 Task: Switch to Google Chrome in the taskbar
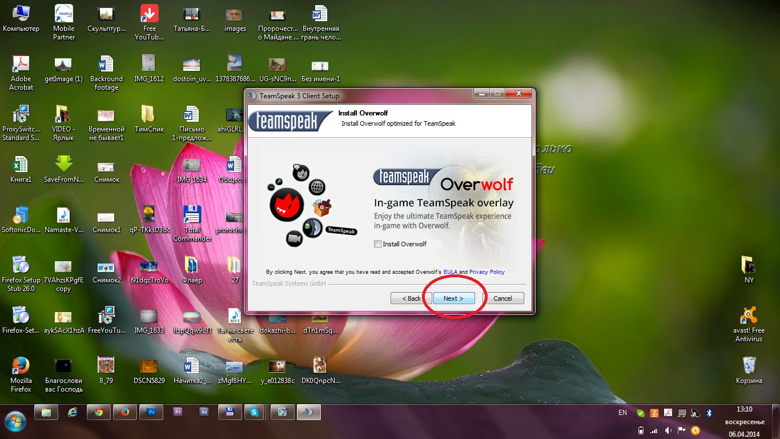(99, 412)
